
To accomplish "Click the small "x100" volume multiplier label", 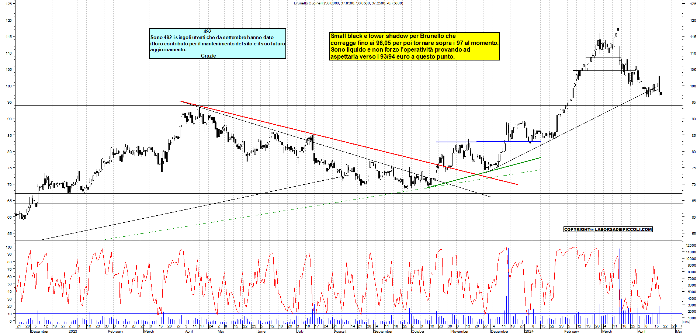I will 686,322.
